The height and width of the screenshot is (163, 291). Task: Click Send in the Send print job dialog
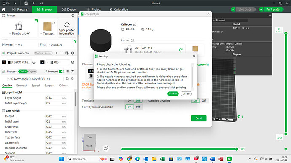pyautogui.click(x=199, y=118)
